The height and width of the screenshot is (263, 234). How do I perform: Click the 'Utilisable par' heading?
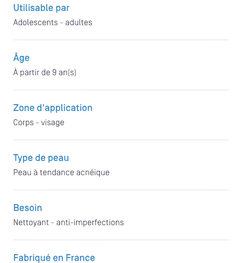[x=41, y=8]
